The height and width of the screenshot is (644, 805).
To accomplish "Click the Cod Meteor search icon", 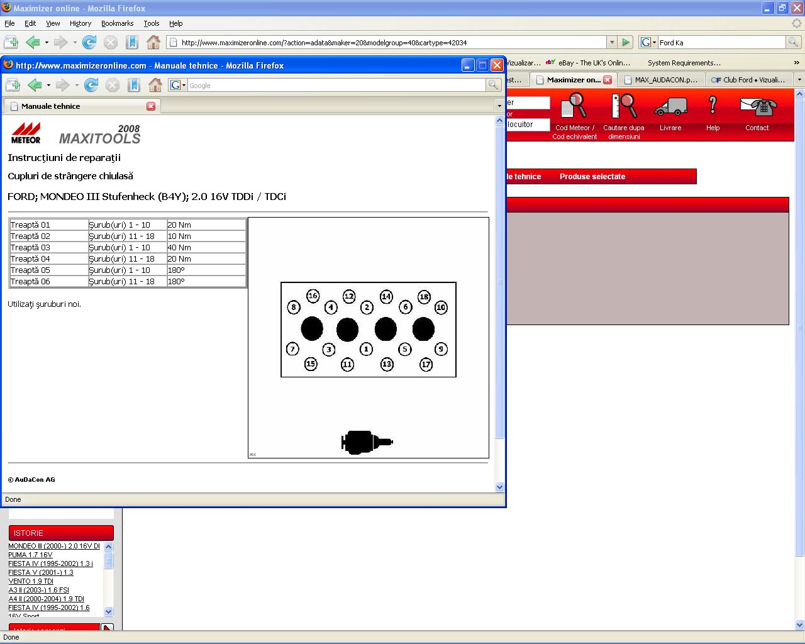I will 574,106.
